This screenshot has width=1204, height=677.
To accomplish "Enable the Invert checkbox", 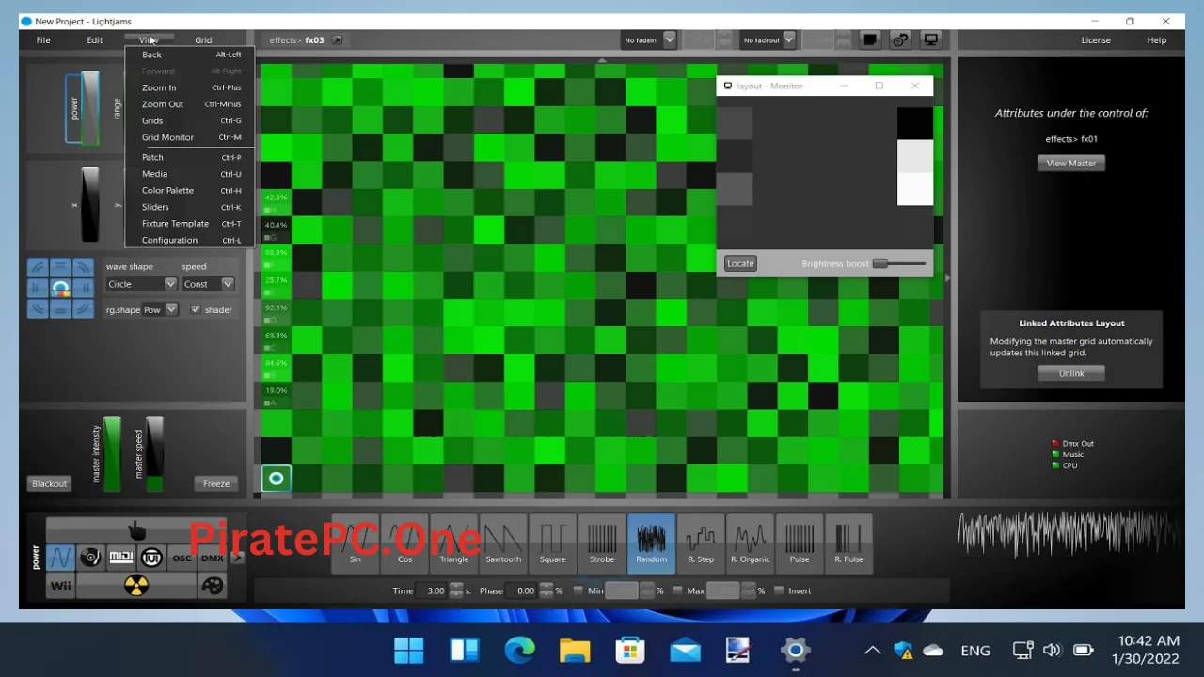I will (x=779, y=590).
